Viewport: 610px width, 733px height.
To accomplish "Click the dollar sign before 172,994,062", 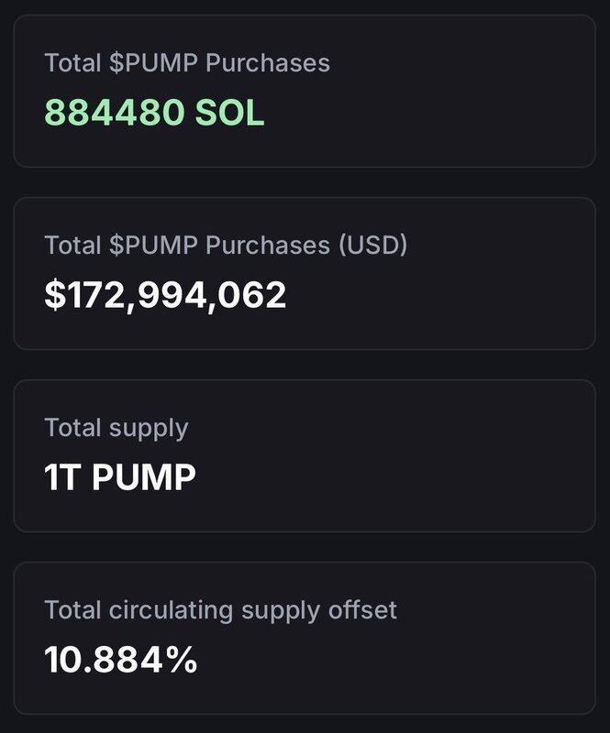I will tap(53, 295).
